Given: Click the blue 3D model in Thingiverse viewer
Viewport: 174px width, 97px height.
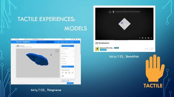Looking at the screenshot, I should pyautogui.click(x=37, y=59).
